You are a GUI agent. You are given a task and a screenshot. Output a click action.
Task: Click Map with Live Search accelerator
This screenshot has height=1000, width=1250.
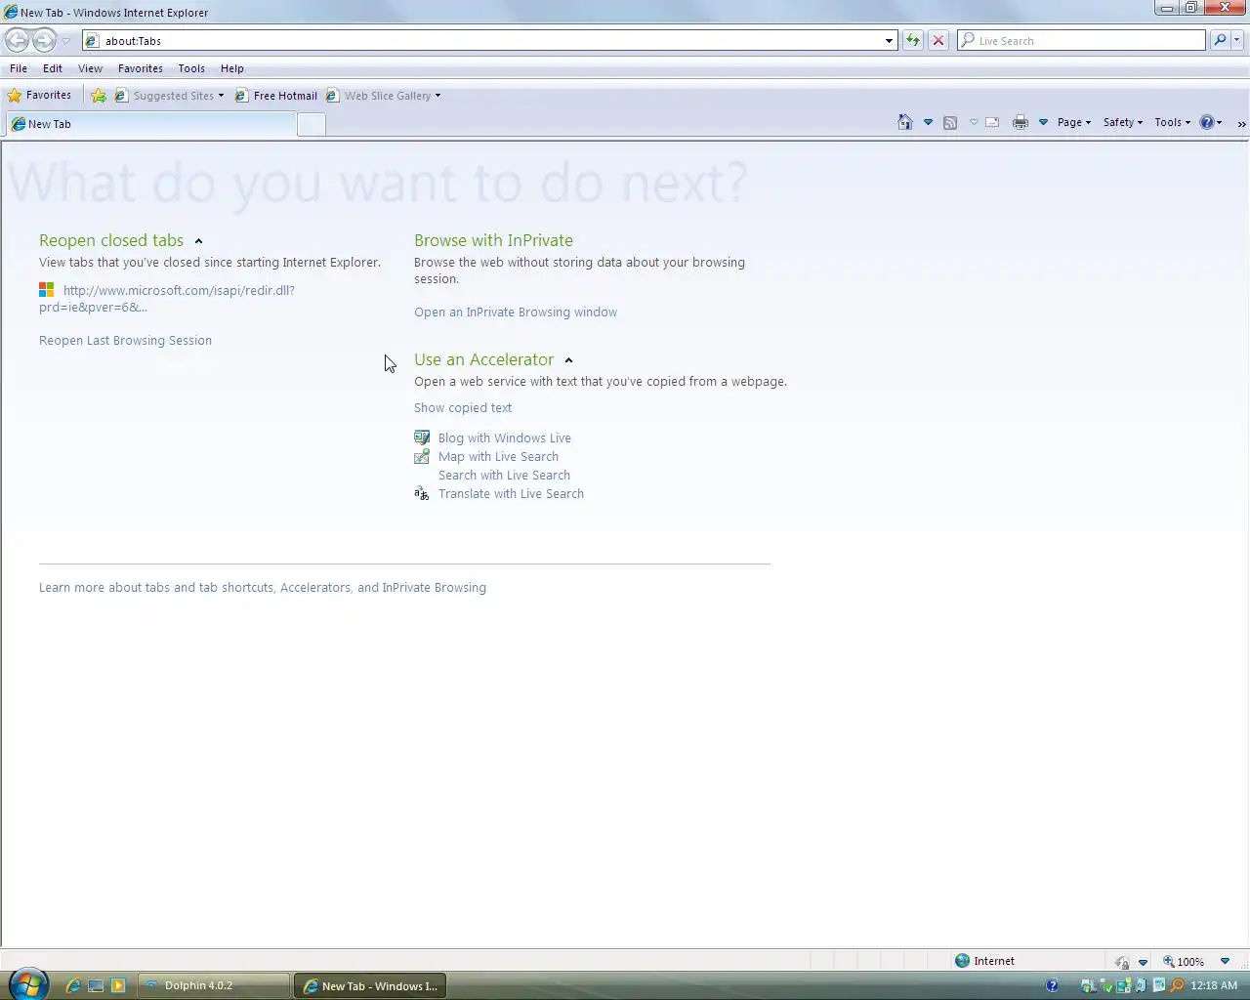[x=498, y=456]
